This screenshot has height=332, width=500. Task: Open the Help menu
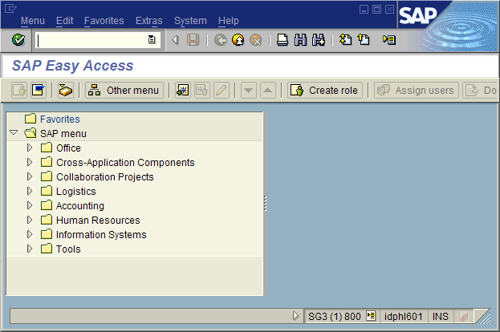coord(228,21)
